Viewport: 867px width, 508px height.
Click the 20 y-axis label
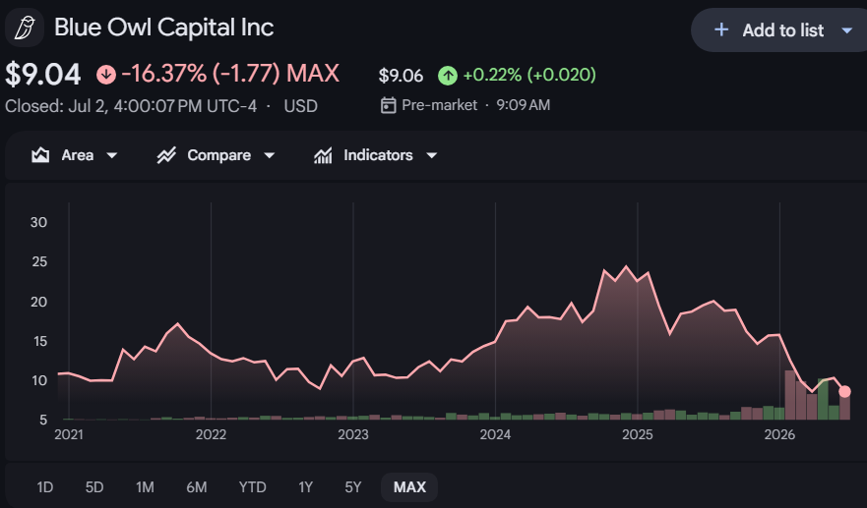(x=38, y=302)
